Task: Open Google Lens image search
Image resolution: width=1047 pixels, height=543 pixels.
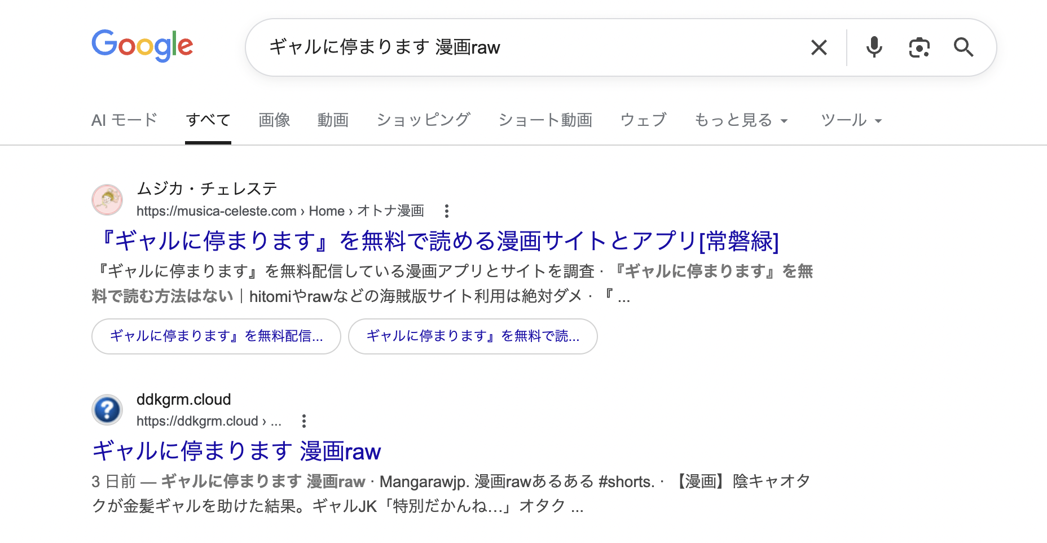Action: pyautogui.click(x=919, y=47)
